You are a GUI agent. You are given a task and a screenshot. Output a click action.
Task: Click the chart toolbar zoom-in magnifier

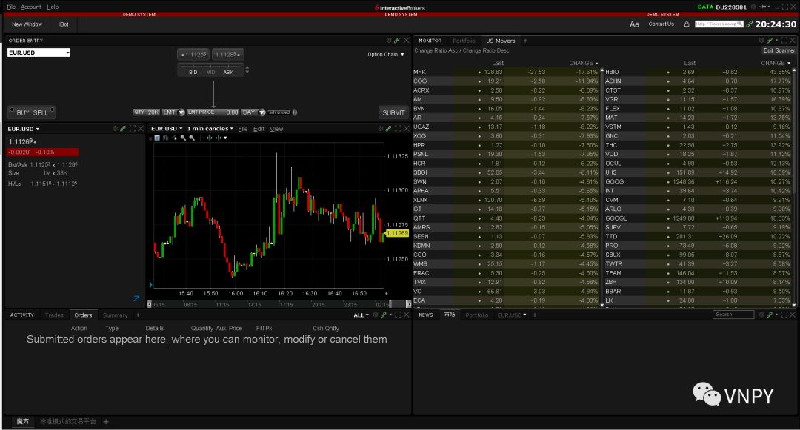[183, 138]
